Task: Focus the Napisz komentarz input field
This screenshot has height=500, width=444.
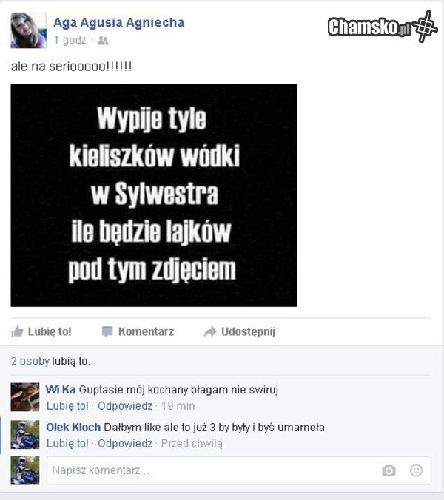Action: click(239, 470)
